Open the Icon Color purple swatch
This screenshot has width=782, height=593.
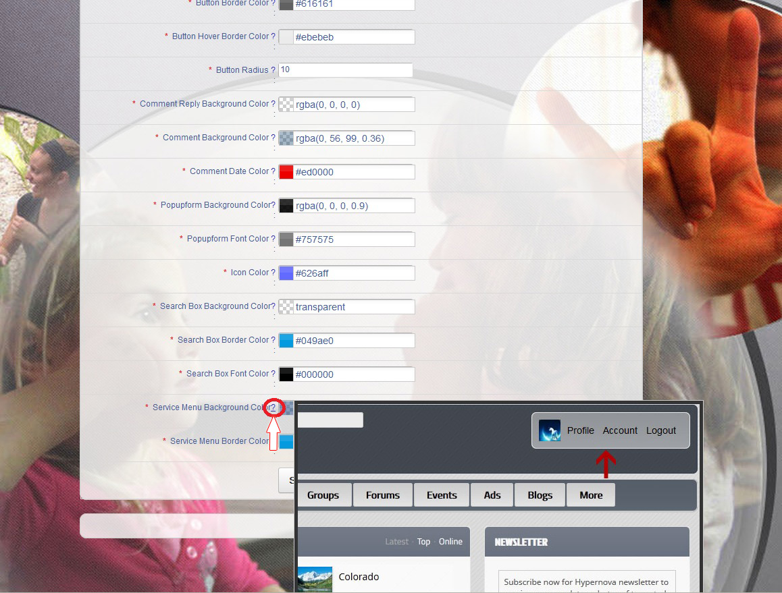[x=286, y=273]
